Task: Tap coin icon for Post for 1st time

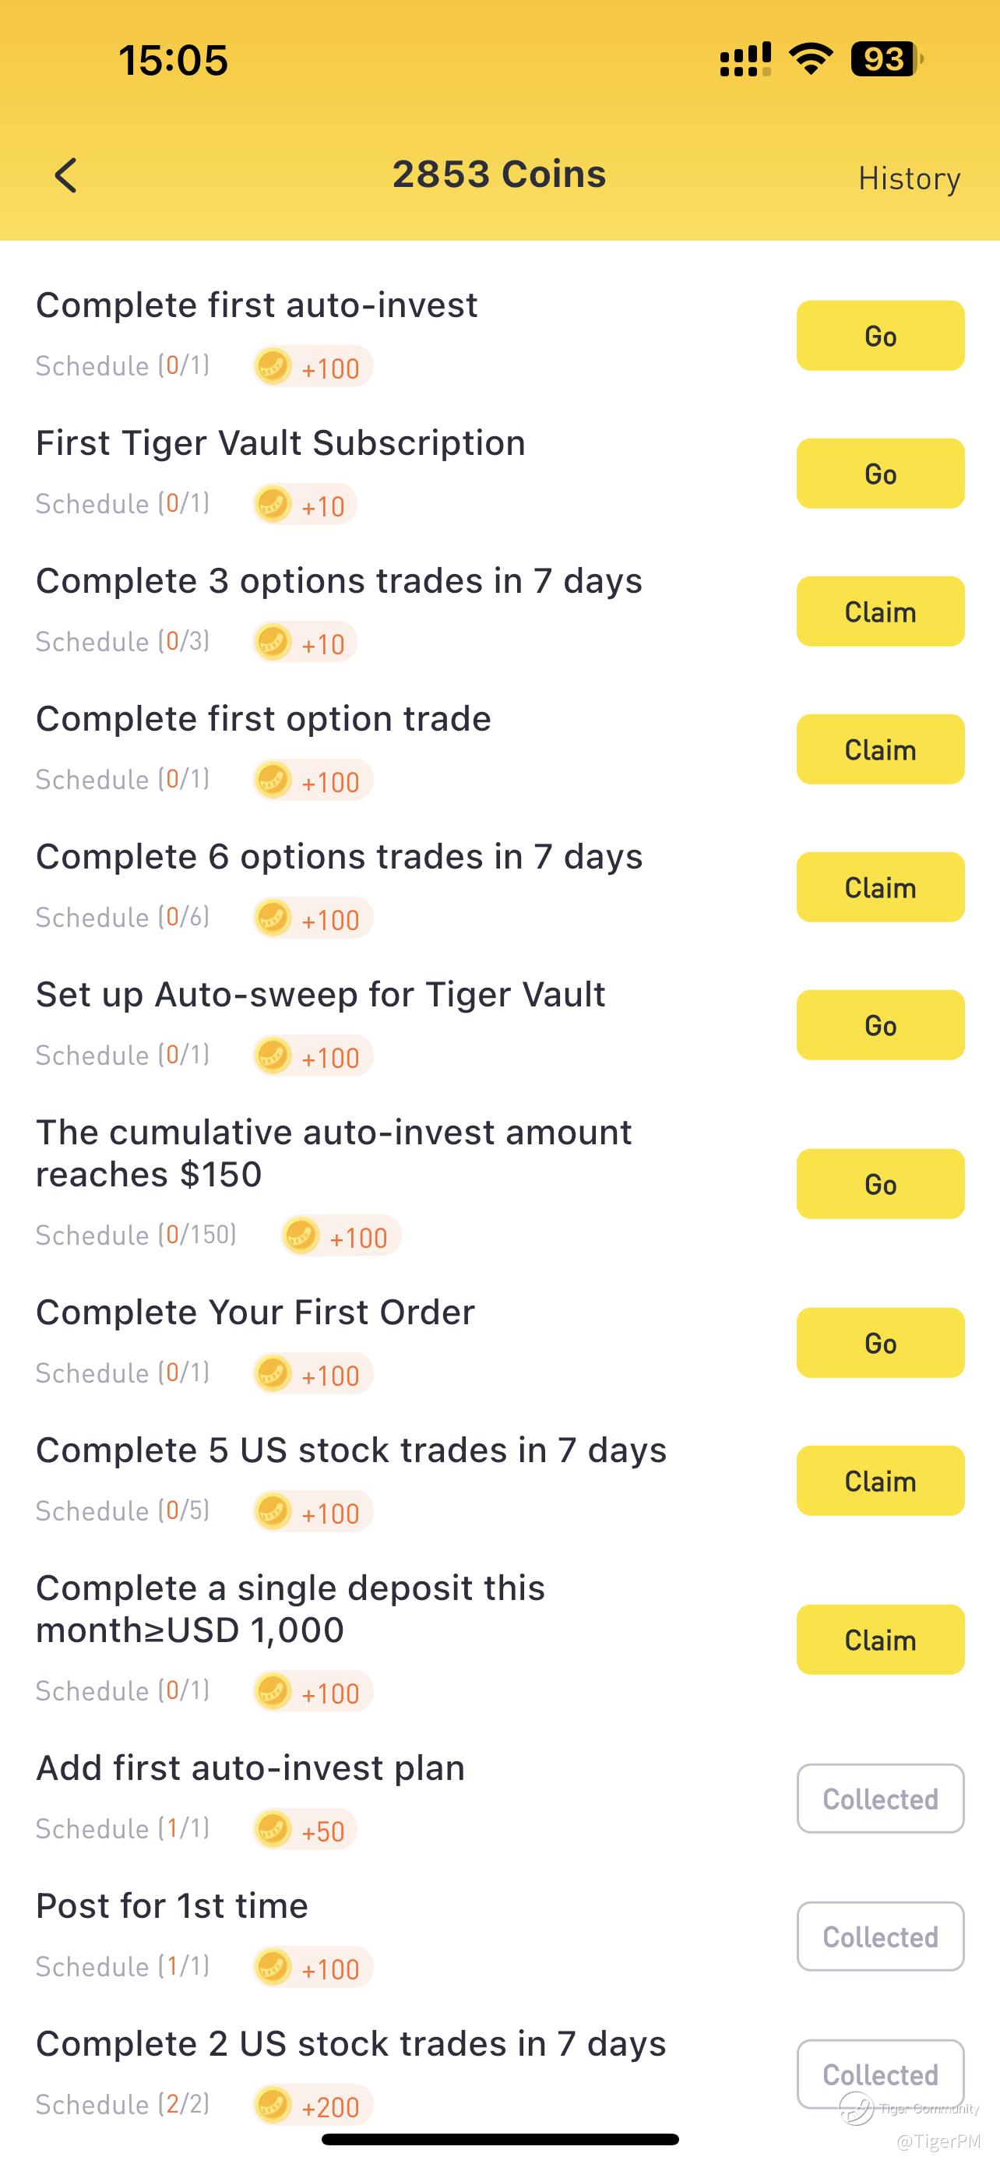Action: 273,1967
